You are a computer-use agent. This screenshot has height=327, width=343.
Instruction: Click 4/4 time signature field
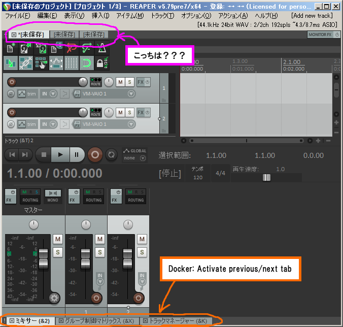click(220, 173)
